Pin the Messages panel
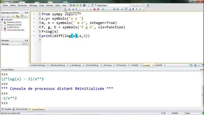The width and height of the screenshot is (204, 115). coord(25,41)
